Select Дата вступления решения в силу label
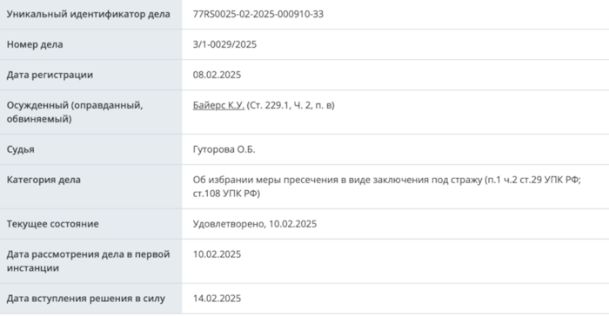 (86, 299)
